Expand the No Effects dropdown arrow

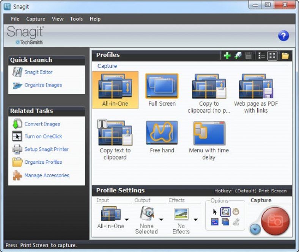coord(196,220)
